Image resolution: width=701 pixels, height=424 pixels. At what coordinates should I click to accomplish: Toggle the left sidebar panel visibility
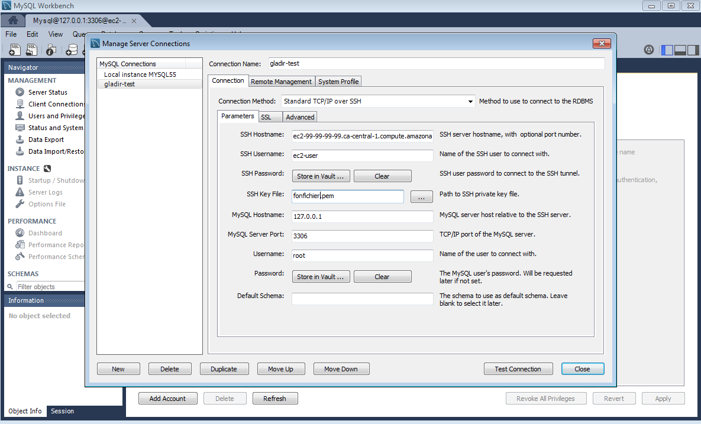point(667,50)
